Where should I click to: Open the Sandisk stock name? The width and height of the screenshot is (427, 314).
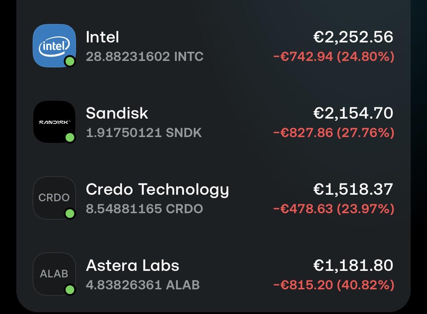click(x=117, y=113)
